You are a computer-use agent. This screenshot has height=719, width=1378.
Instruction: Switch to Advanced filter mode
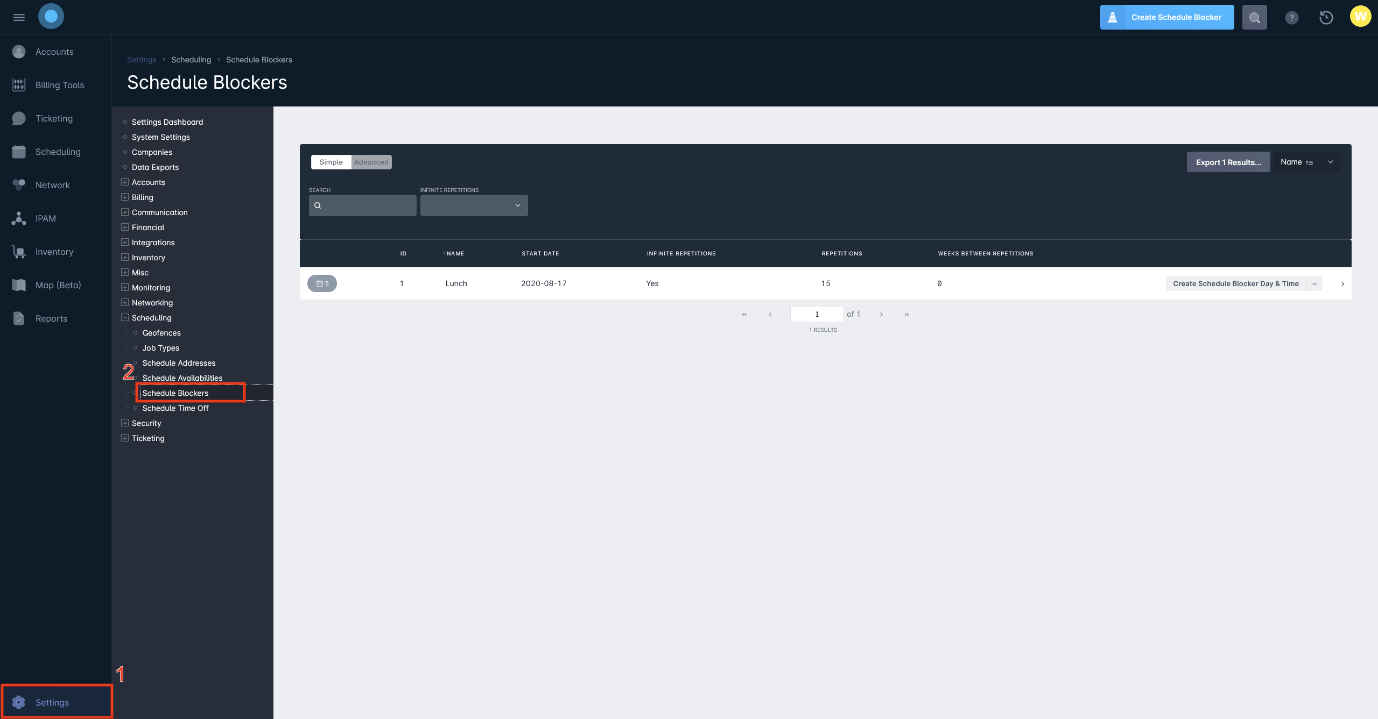click(x=371, y=162)
